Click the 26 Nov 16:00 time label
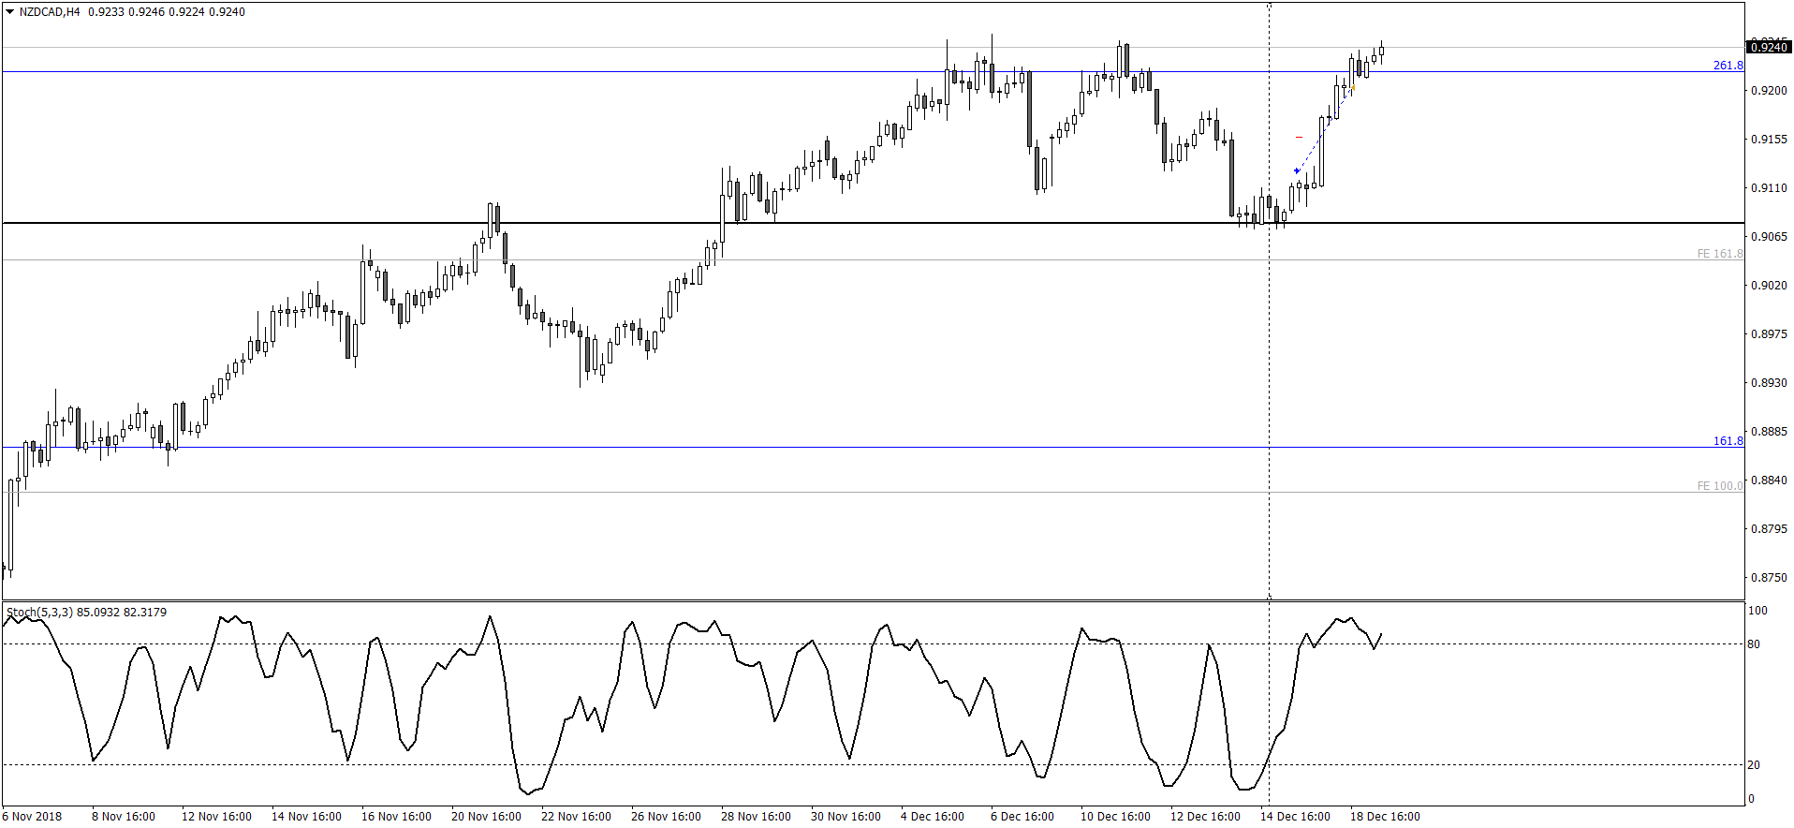The width and height of the screenshot is (1794, 828). click(666, 817)
